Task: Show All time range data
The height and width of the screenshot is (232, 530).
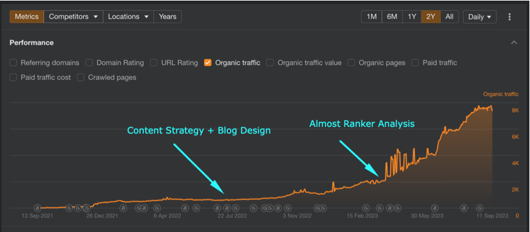Action: click(x=449, y=17)
